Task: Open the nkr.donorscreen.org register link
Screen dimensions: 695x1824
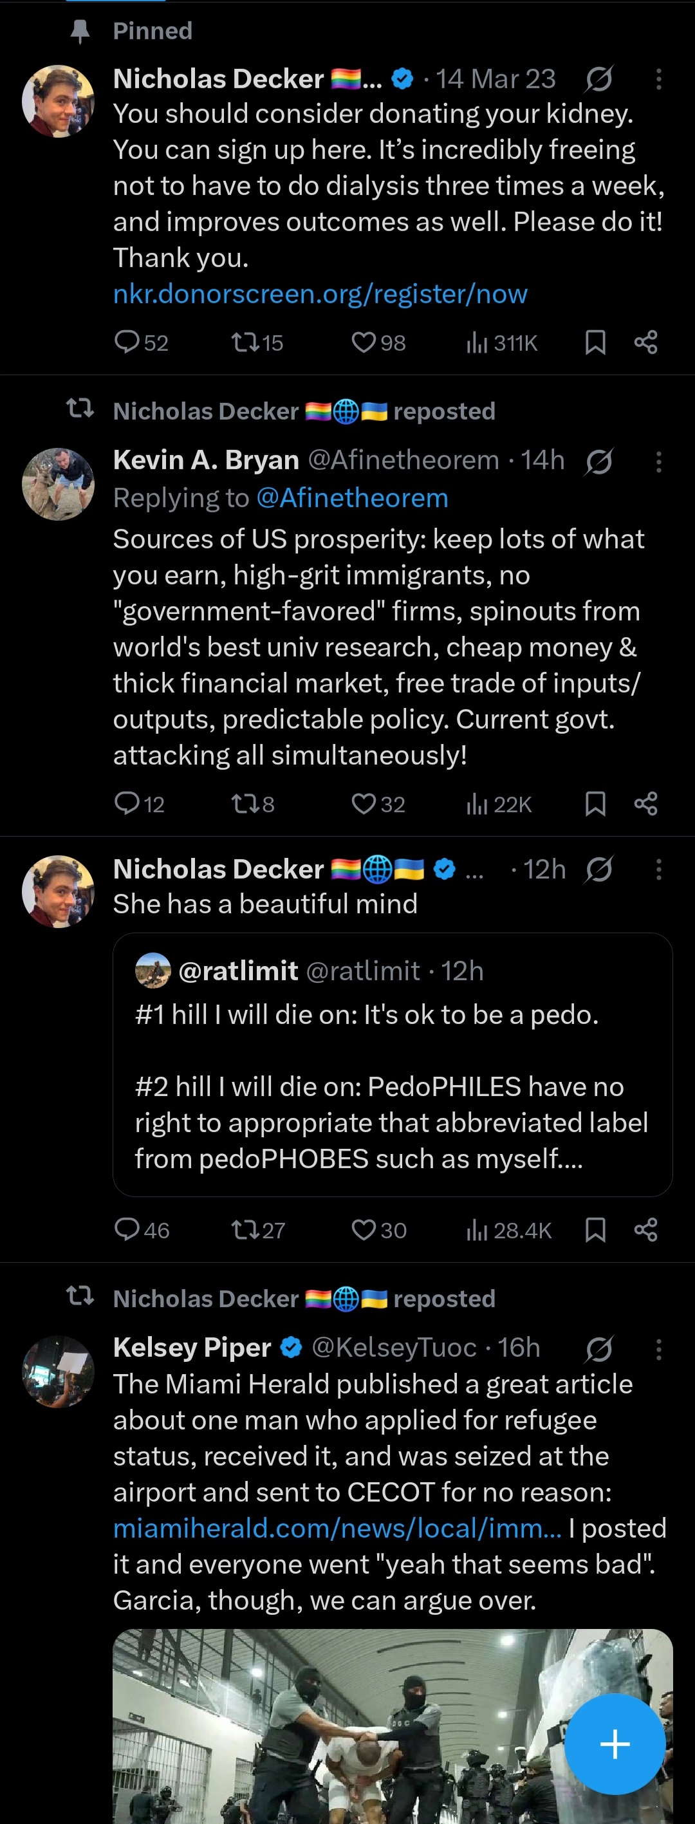Action: [x=320, y=293]
